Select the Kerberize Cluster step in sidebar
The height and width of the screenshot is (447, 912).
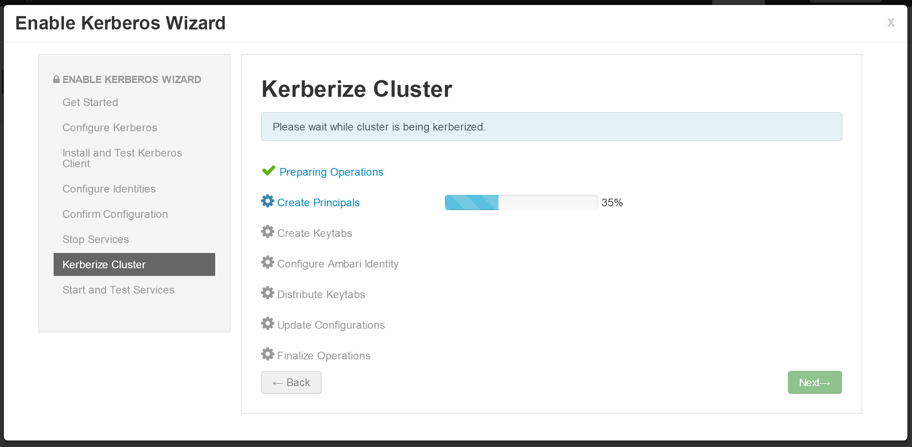point(134,264)
